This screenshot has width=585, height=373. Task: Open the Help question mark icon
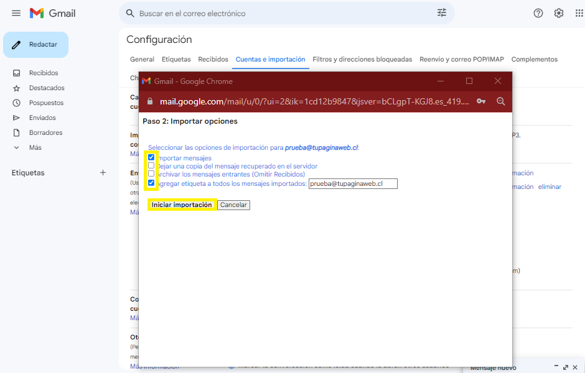tap(538, 13)
